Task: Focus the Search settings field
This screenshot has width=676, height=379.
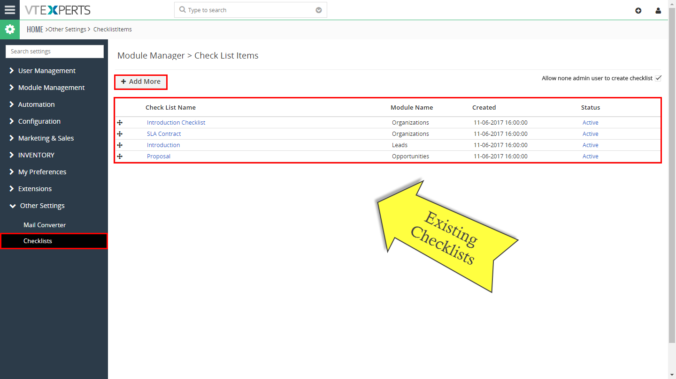Action: point(54,52)
